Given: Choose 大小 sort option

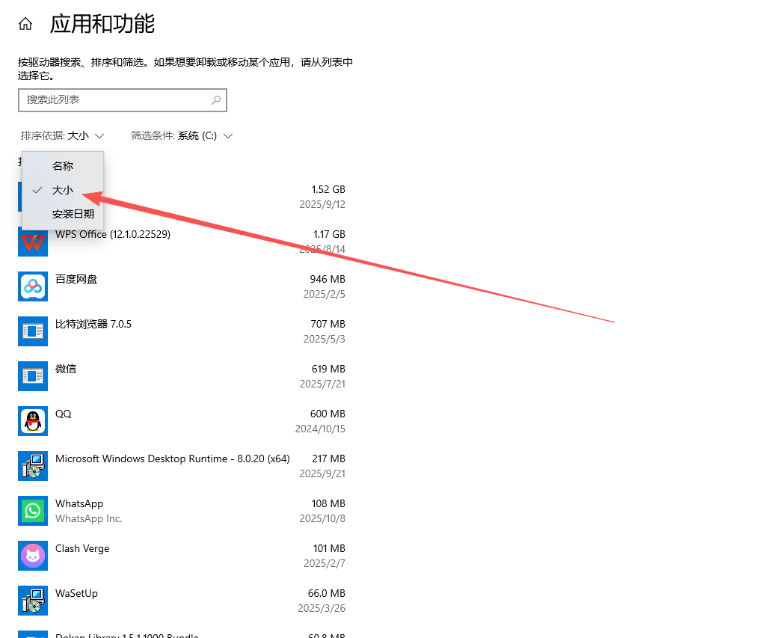Looking at the screenshot, I should [x=63, y=190].
